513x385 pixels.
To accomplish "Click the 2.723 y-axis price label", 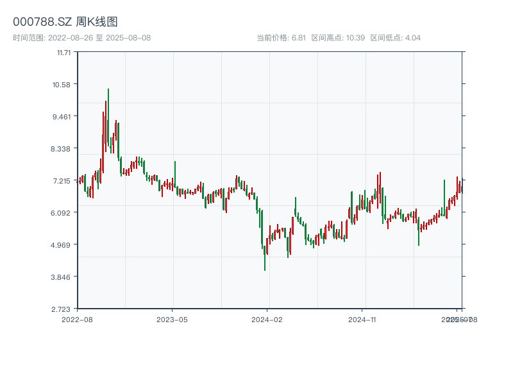I will [63, 309].
